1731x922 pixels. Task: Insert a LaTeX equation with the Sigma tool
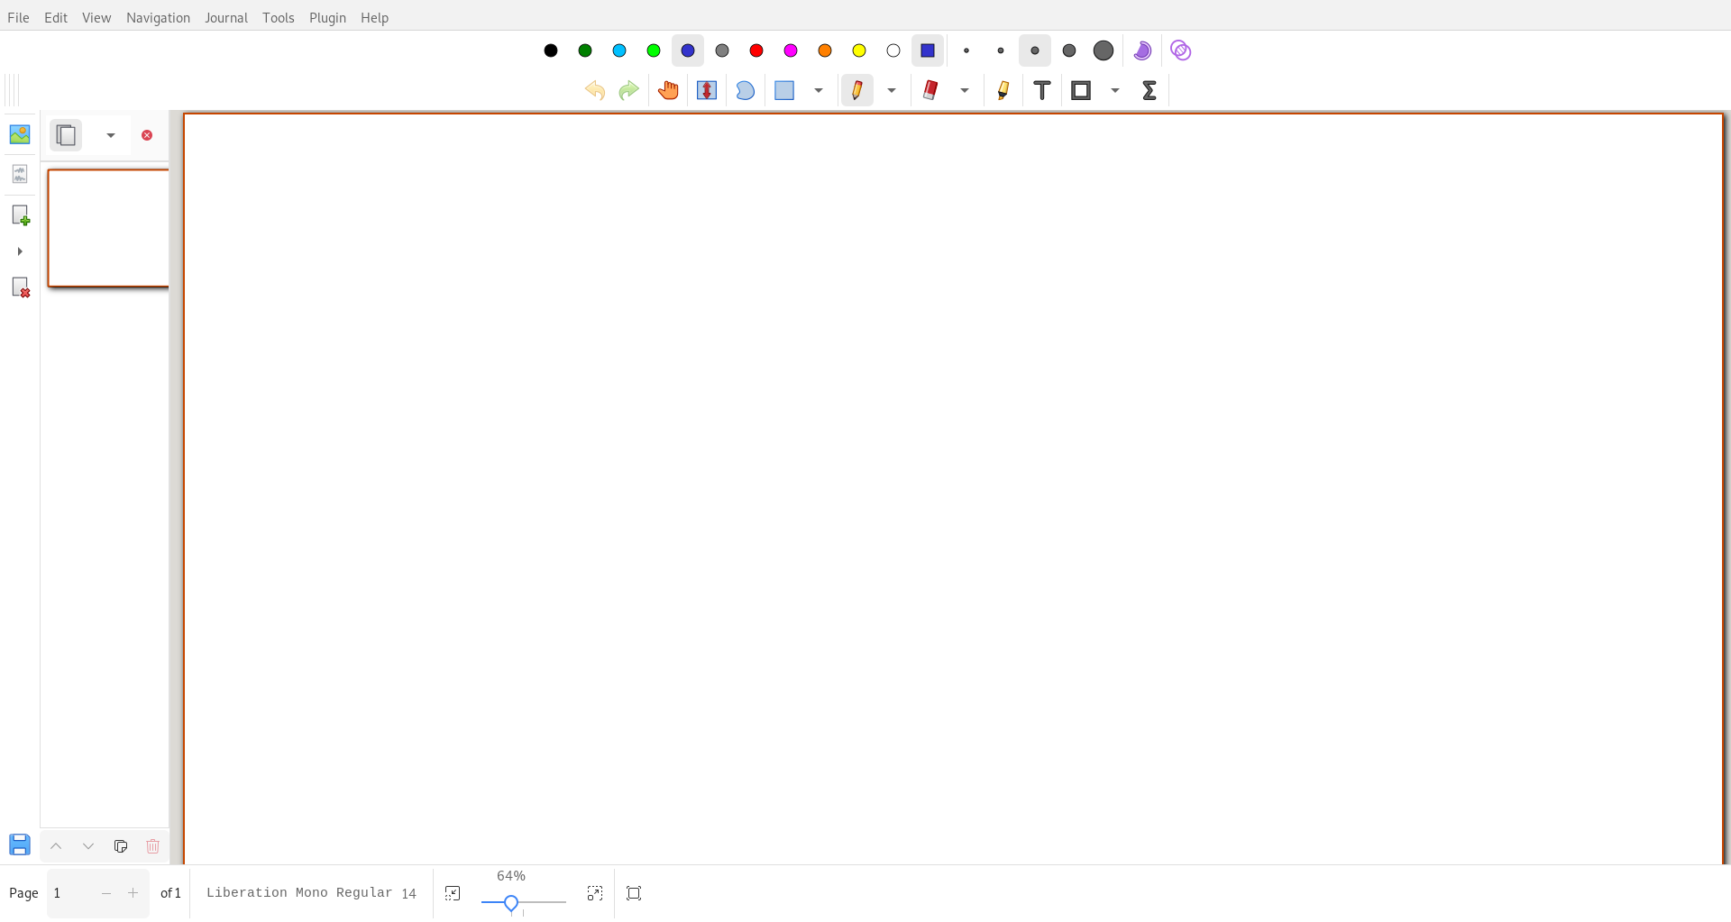pos(1149,90)
